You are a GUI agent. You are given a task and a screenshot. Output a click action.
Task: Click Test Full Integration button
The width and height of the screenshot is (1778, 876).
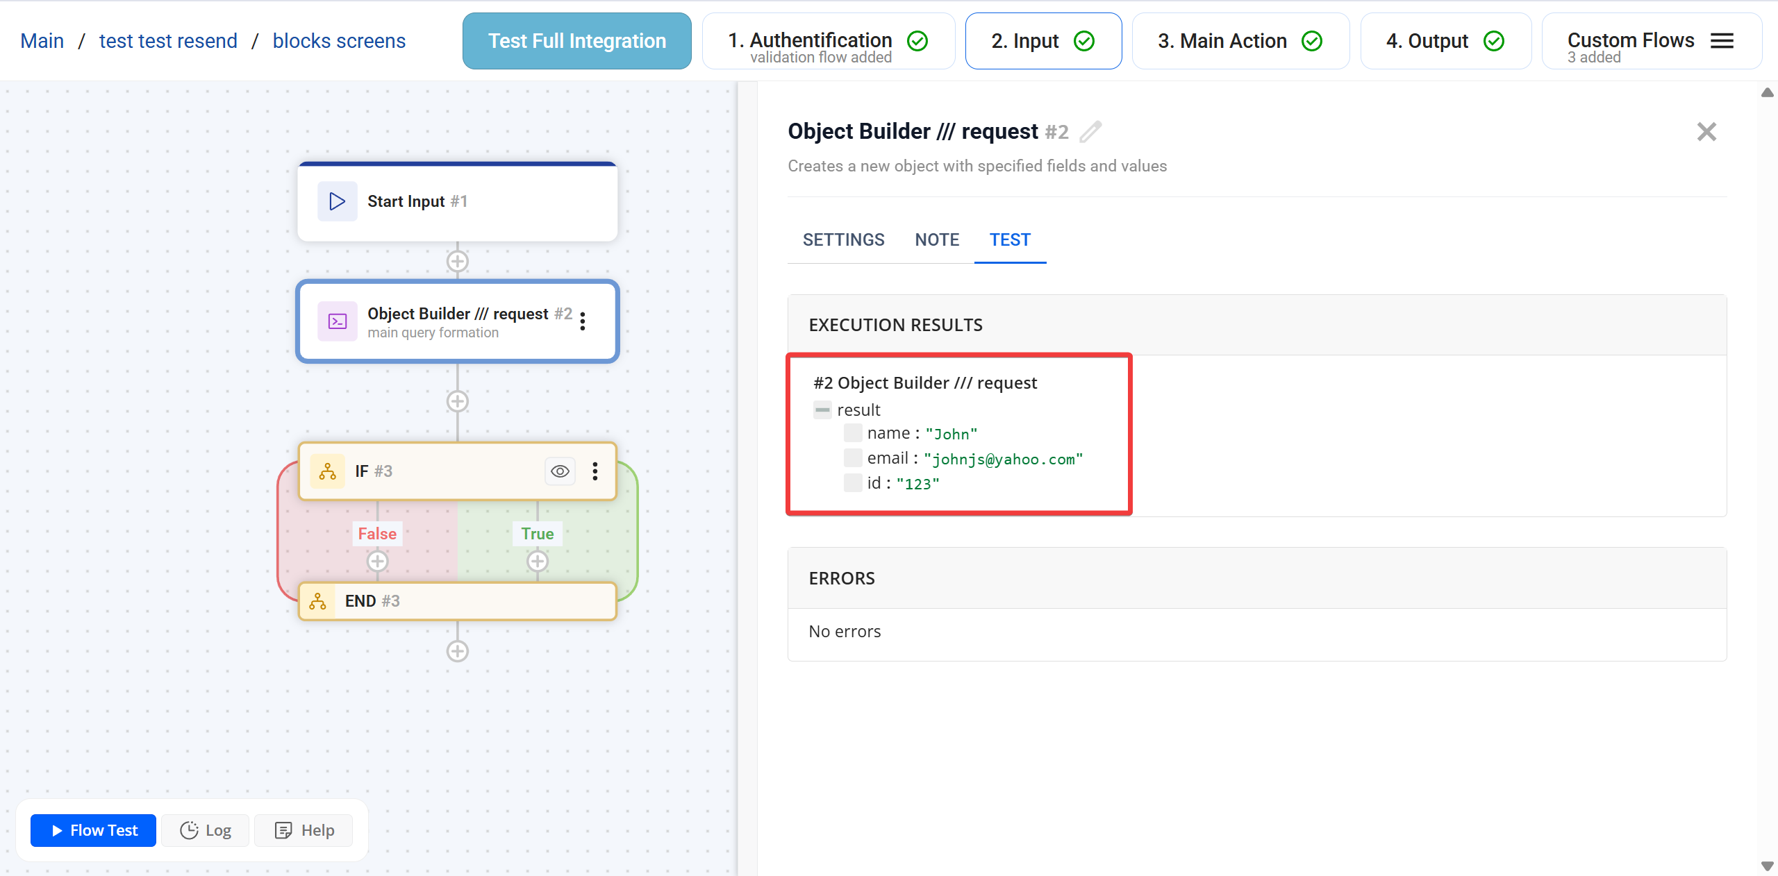pyautogui.click(x=576, y=41)
